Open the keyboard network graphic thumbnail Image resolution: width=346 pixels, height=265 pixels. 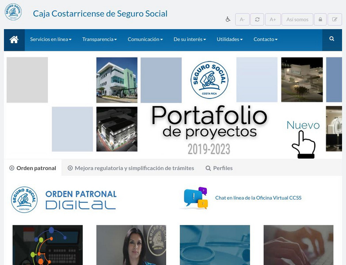pos(48,245)
